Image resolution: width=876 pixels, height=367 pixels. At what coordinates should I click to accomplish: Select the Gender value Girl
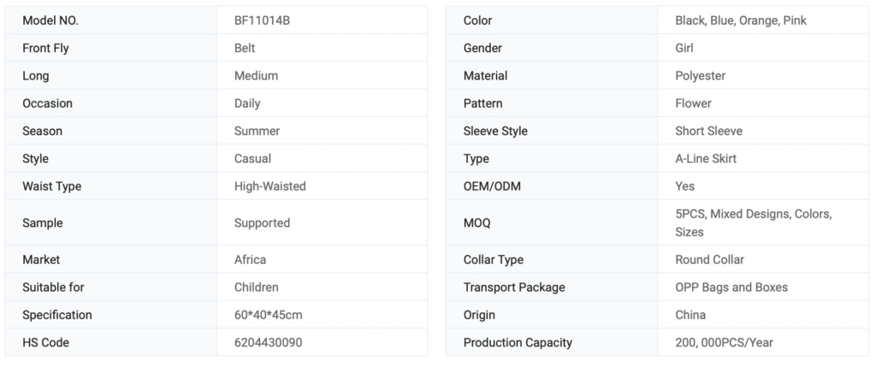click(684, 48)
